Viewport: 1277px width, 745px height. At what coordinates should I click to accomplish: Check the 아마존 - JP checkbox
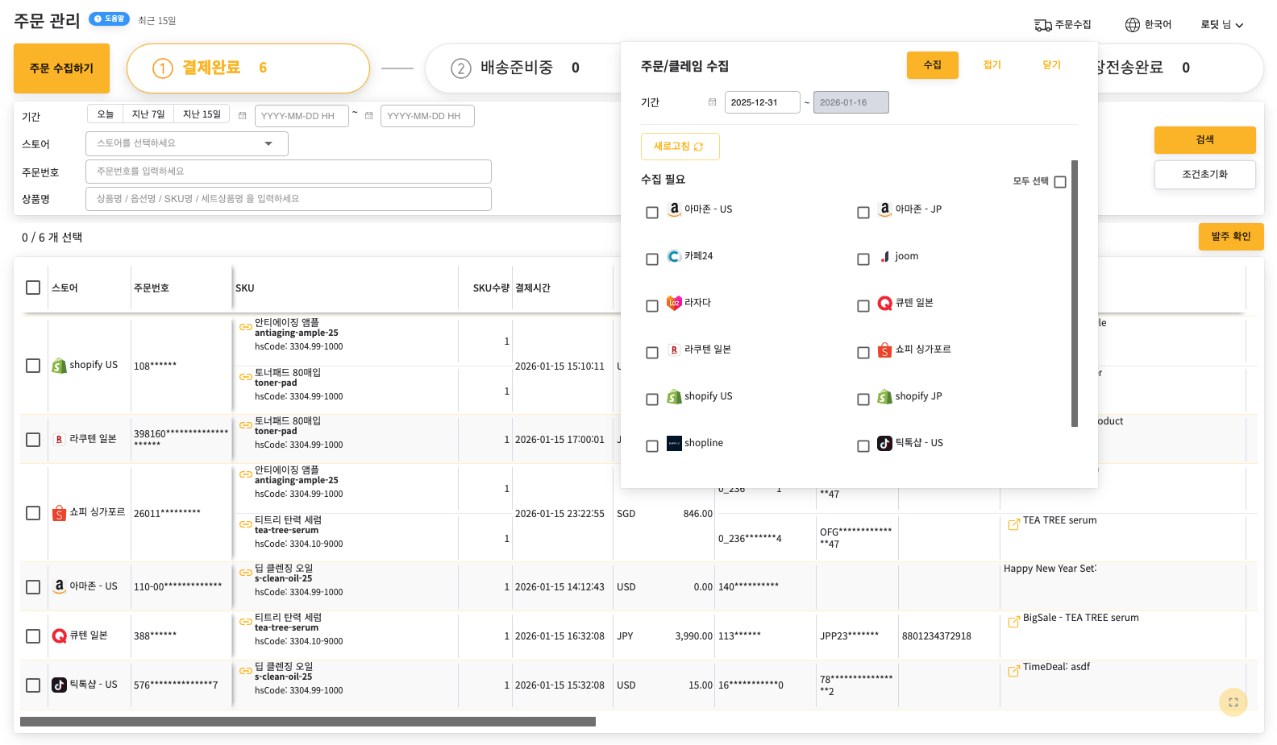pyautogui.click(x=863, y=213)
